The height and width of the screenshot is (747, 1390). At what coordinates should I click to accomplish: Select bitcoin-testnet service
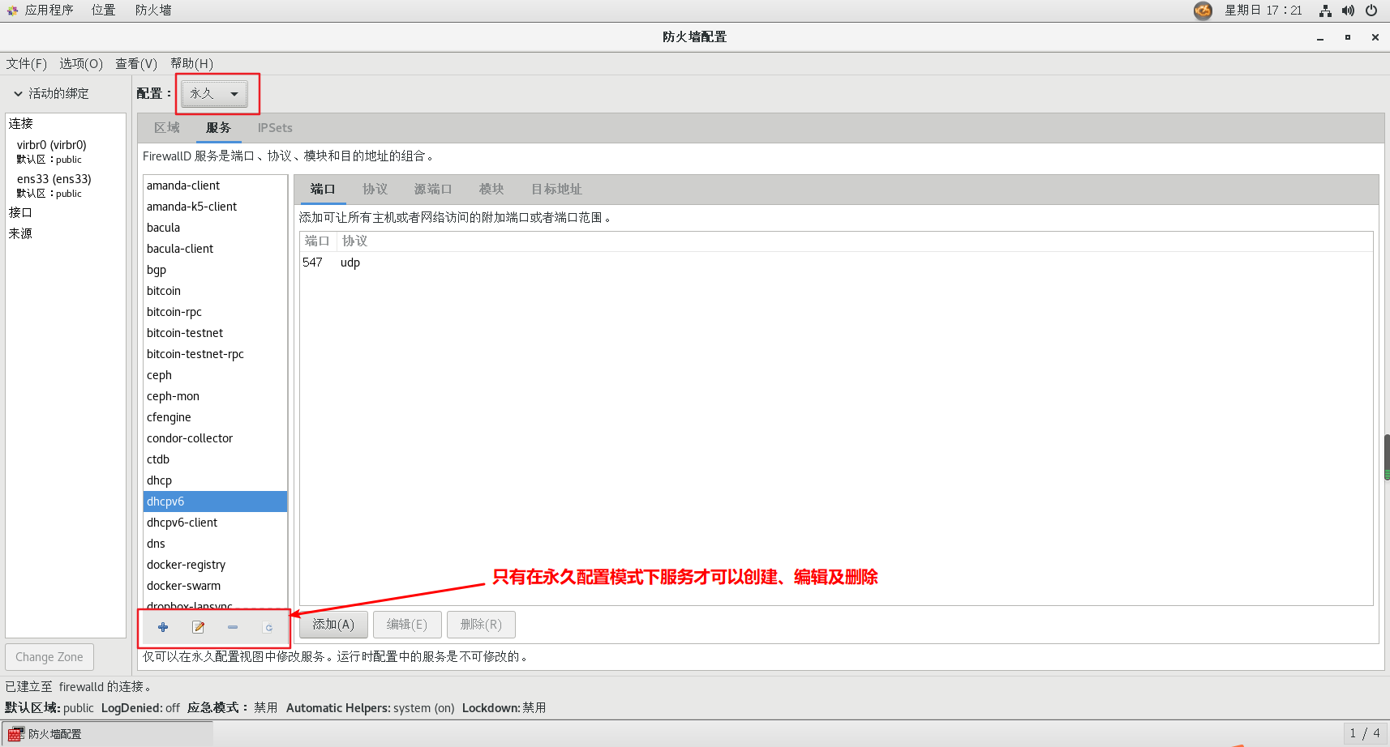215,333
